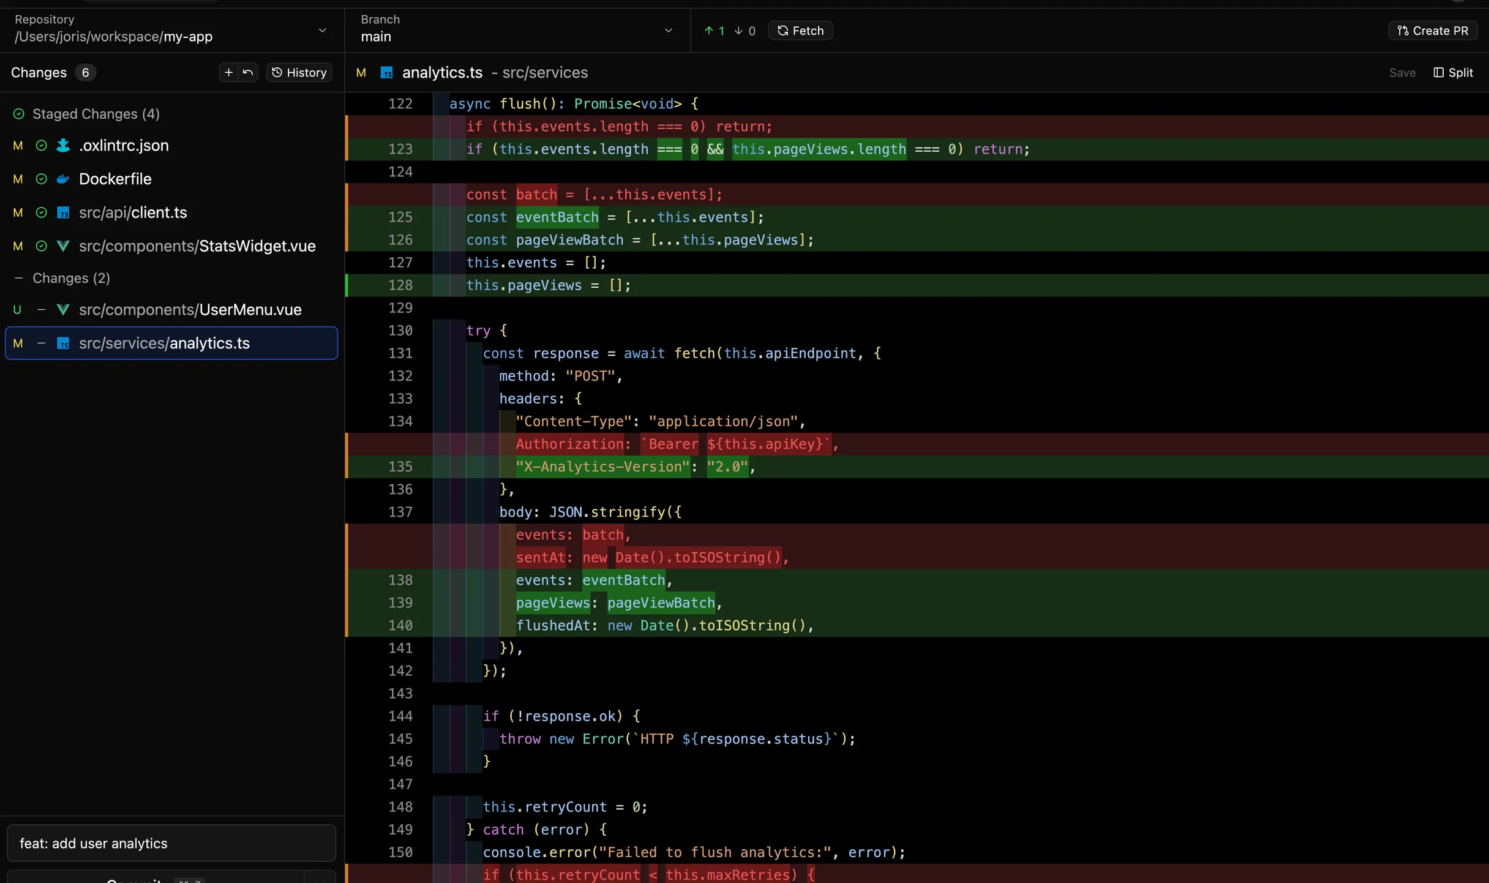1489x883 pixels.
Task: Click TypeScript icon in editor header
Action: pos(387,73)
